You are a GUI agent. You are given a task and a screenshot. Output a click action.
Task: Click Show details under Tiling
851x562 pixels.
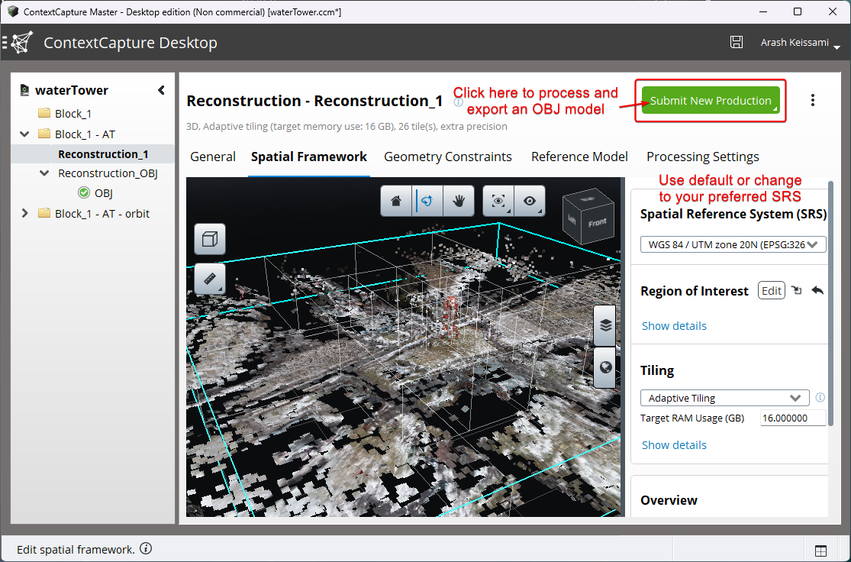(x=674, y=444)
